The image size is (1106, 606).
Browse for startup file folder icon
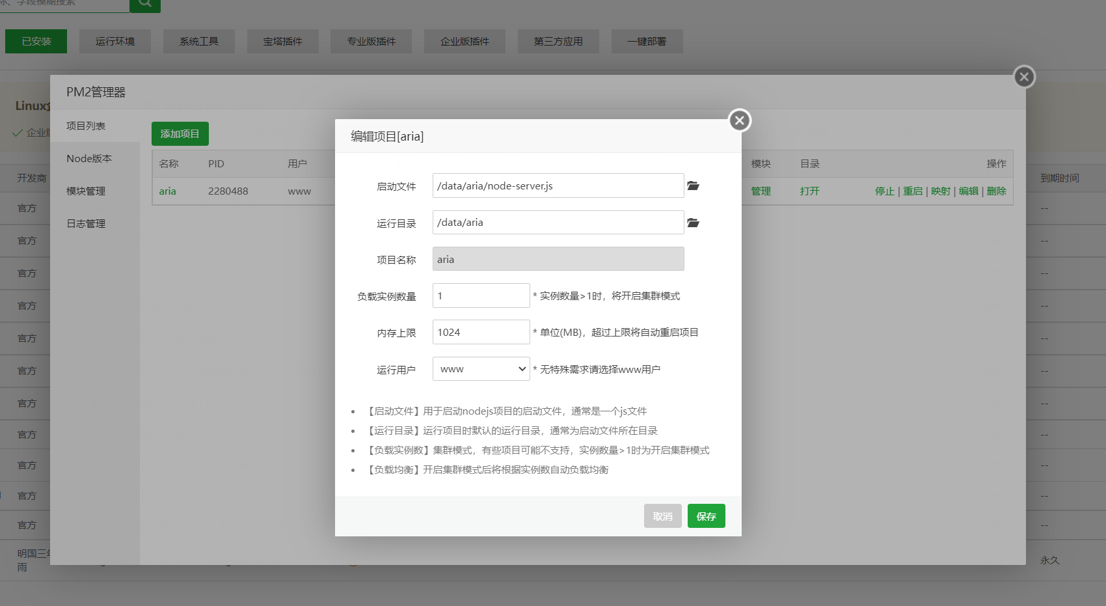pyautogui.click(x=693, y=186)
